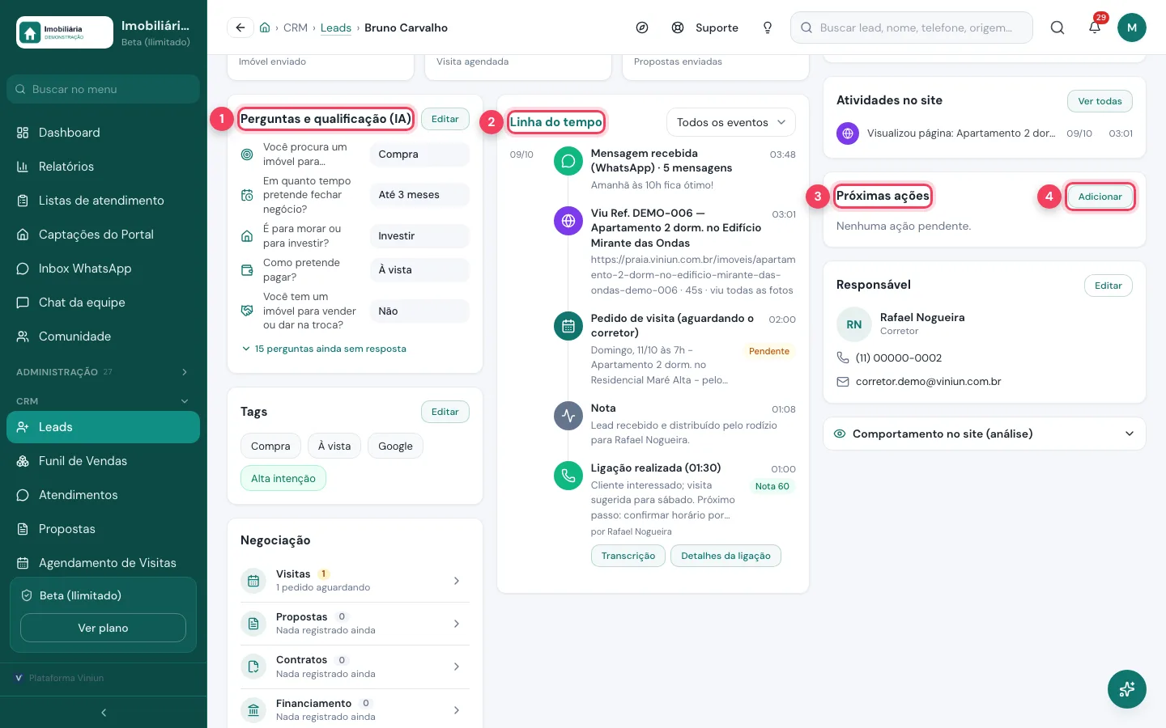Click the Leads breadcrumb link

(x=336, y=28)
